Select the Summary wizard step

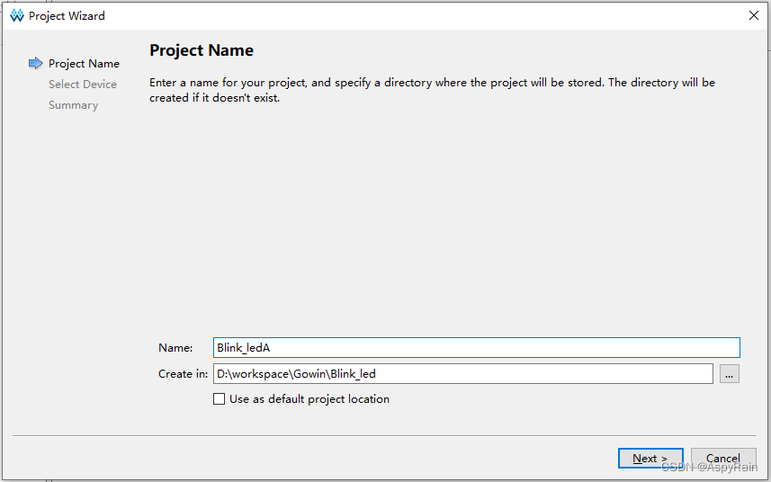73,105
